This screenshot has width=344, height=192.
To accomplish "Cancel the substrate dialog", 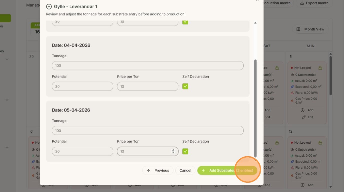I will tap(185, 171).
